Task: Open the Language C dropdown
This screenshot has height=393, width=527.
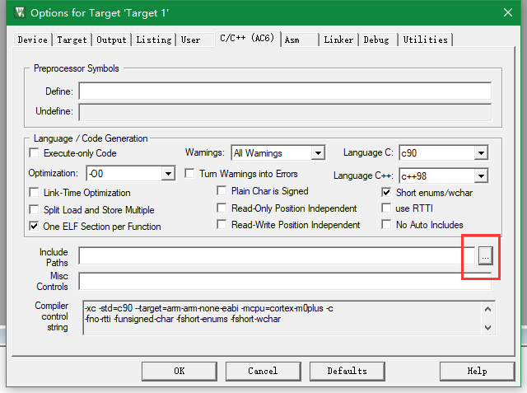Action: pyautogui.click(x=481, y=153)
